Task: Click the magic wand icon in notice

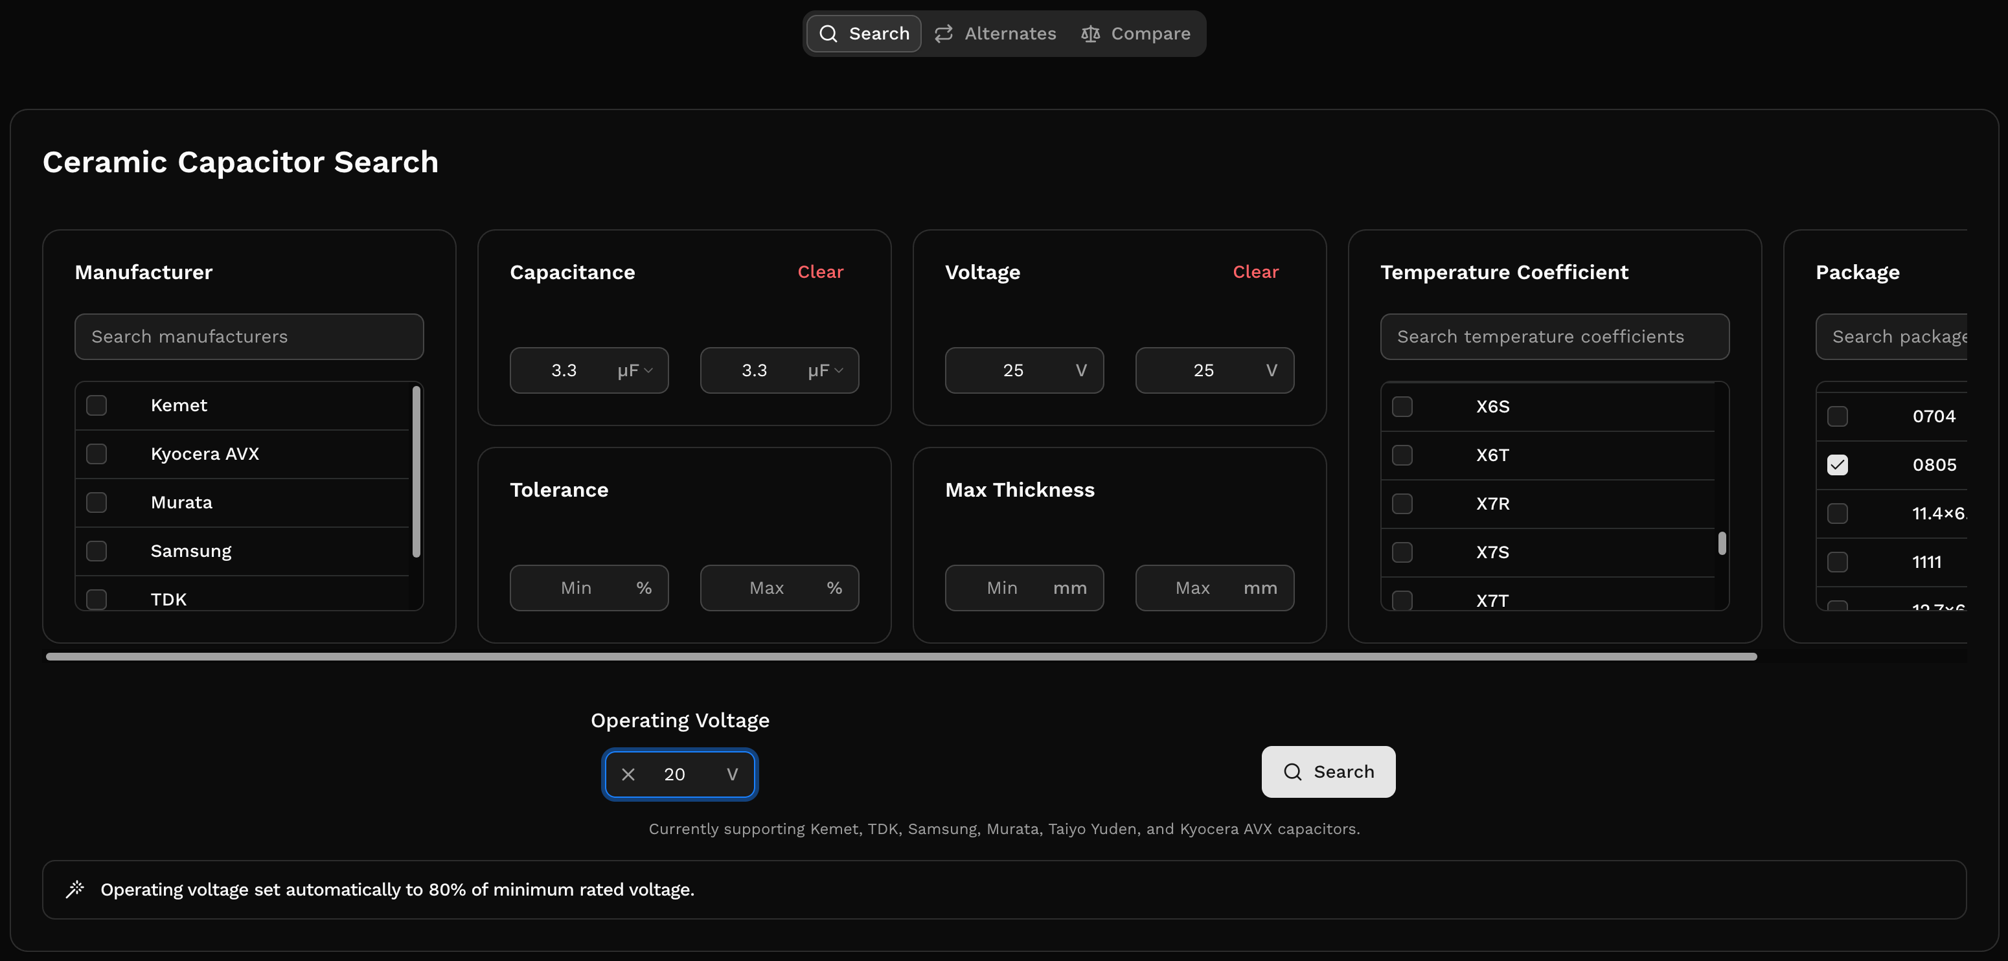Action: 75,889
